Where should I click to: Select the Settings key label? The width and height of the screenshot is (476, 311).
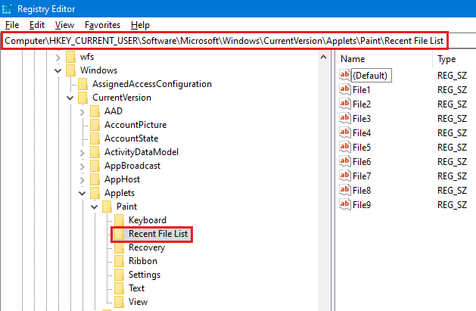tap(145, 275)
